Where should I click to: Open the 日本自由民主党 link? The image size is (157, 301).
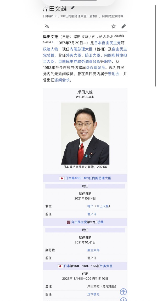coord(107,43)
